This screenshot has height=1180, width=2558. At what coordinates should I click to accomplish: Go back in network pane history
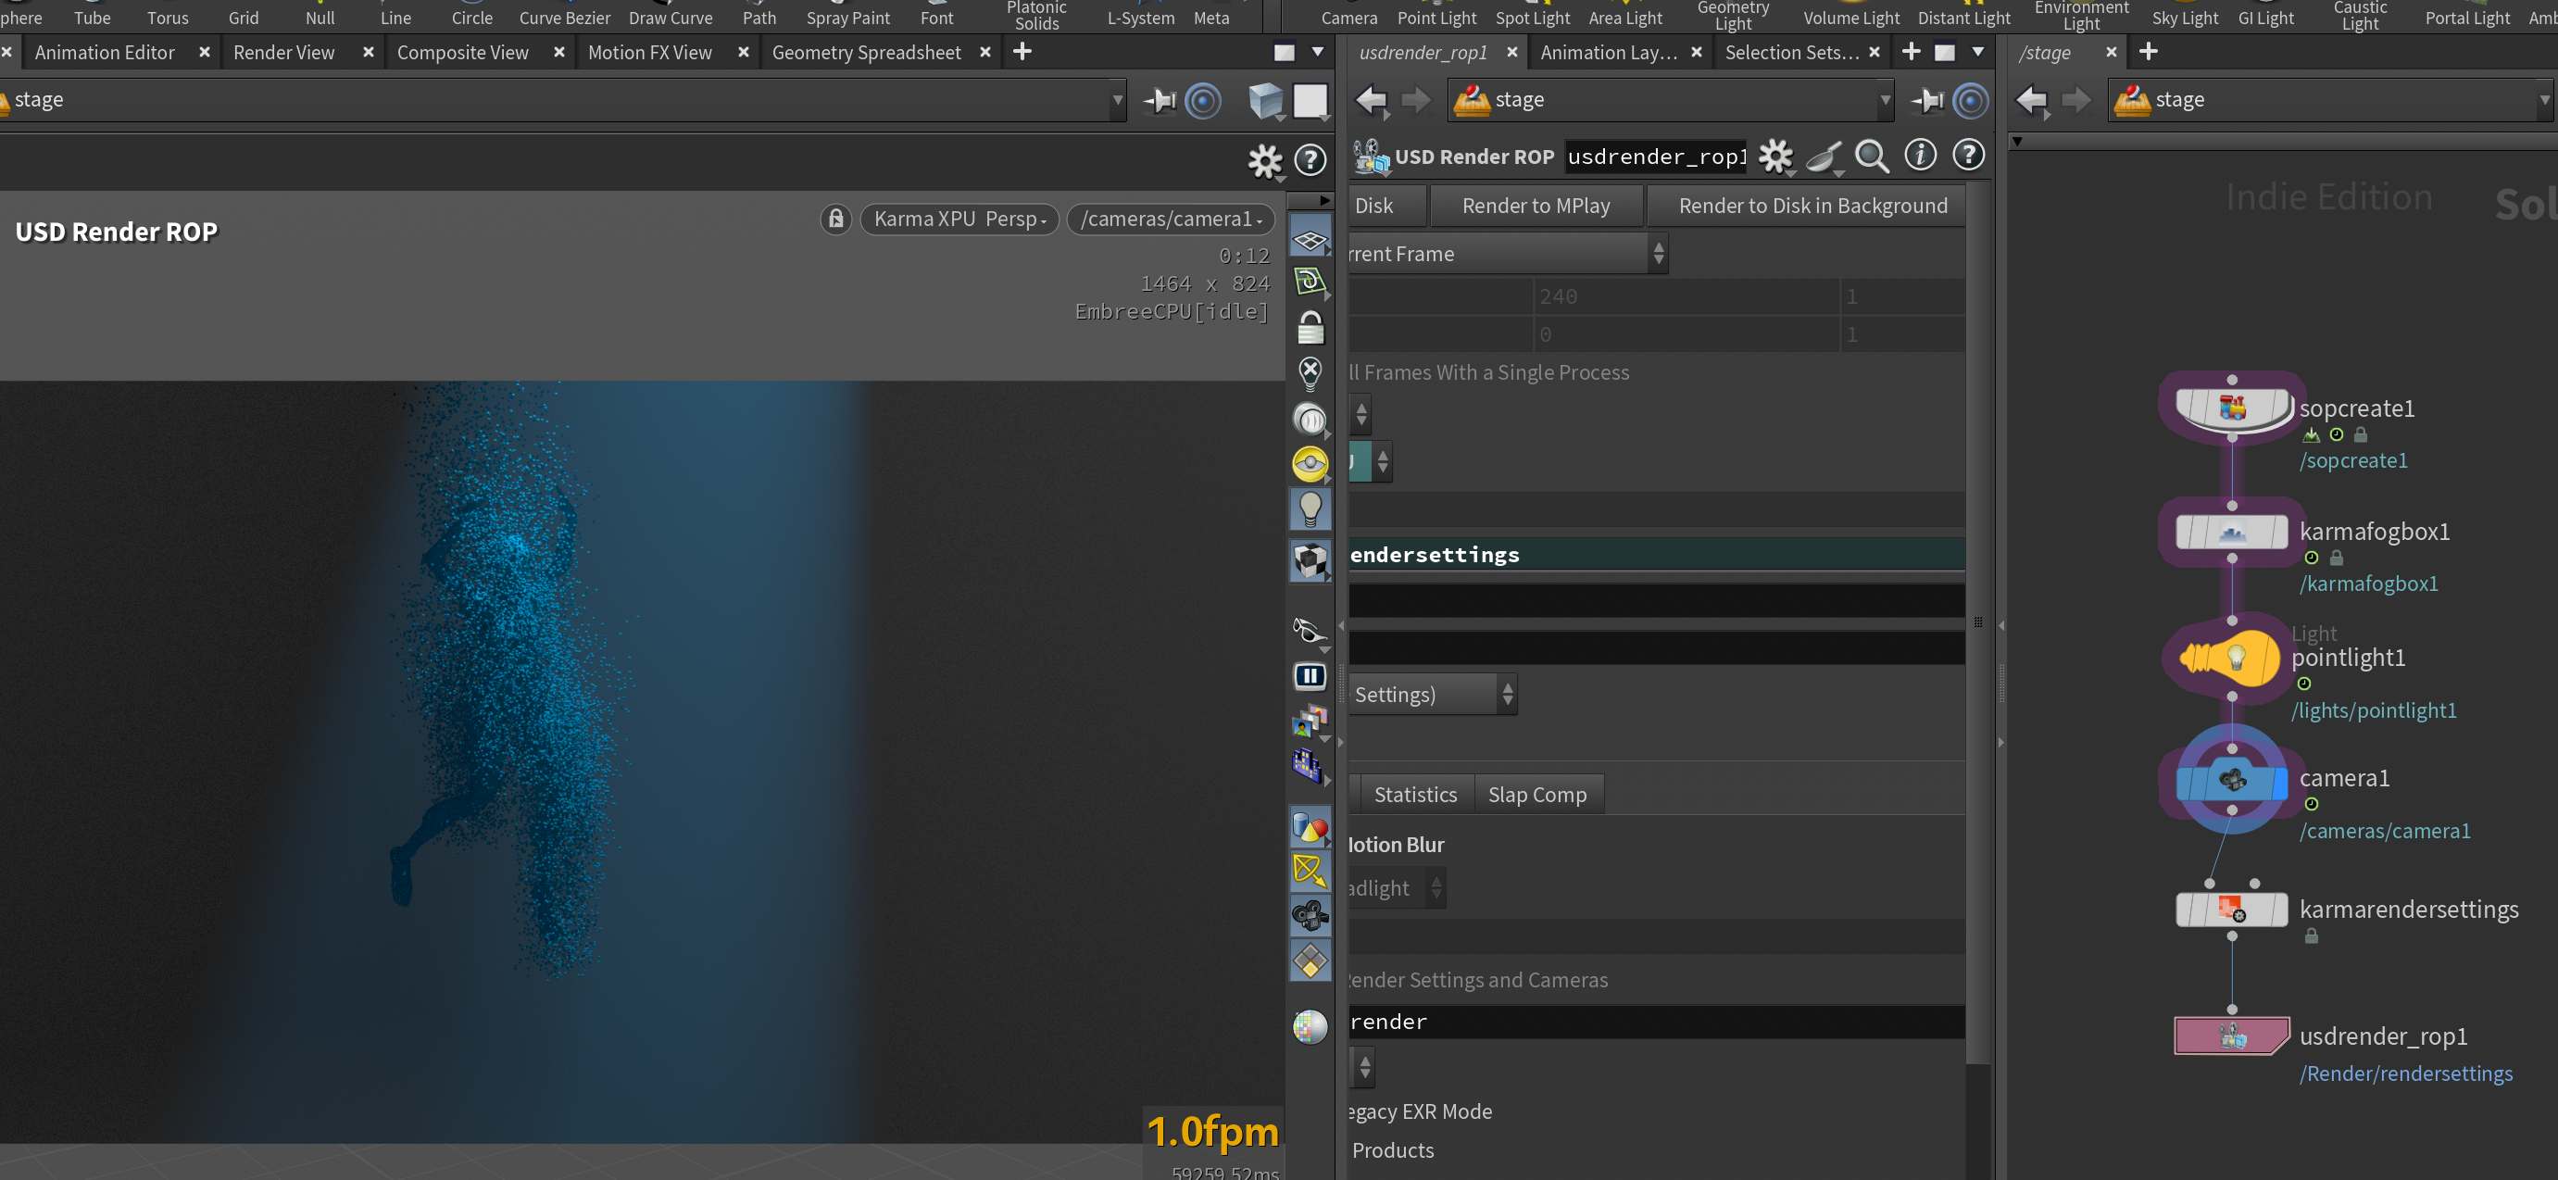click(x=2032, y=99)
